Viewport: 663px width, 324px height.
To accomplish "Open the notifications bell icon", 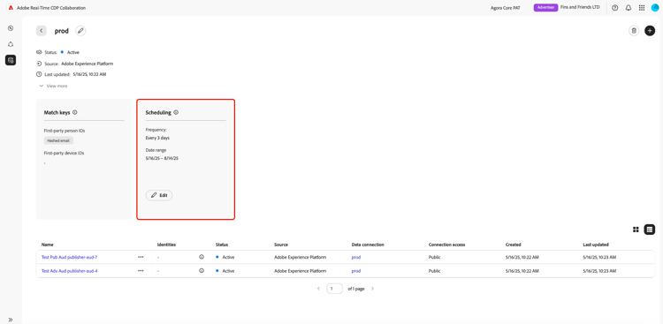I will point(629,8).
